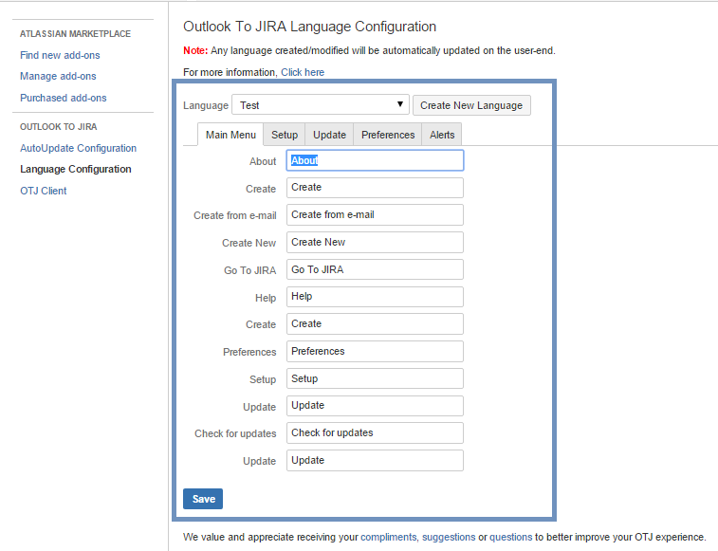Open AutoUpdate Configuration
Screen dimensions: 718x551
tap(79, 148)
